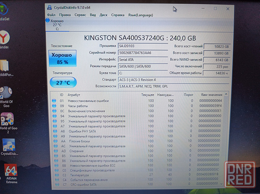Click the Хорошо 85 % health status button
Viewport: 260px width, 194px height.
tap(62, 58)
